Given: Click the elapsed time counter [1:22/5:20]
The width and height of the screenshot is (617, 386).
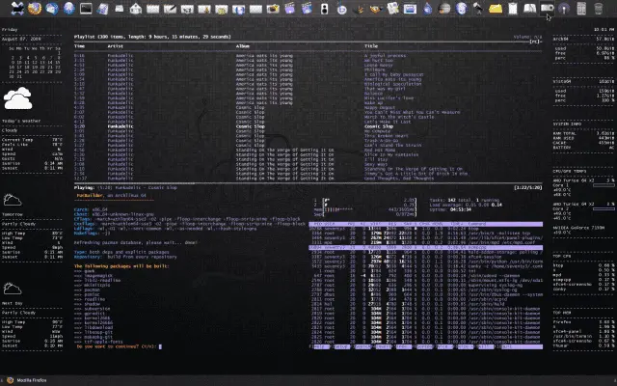Looking at the screenshot, I should 527,188.
